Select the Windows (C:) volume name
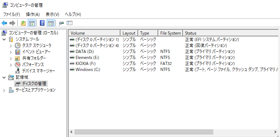280x137 pixels. click(x=88, y=70)
